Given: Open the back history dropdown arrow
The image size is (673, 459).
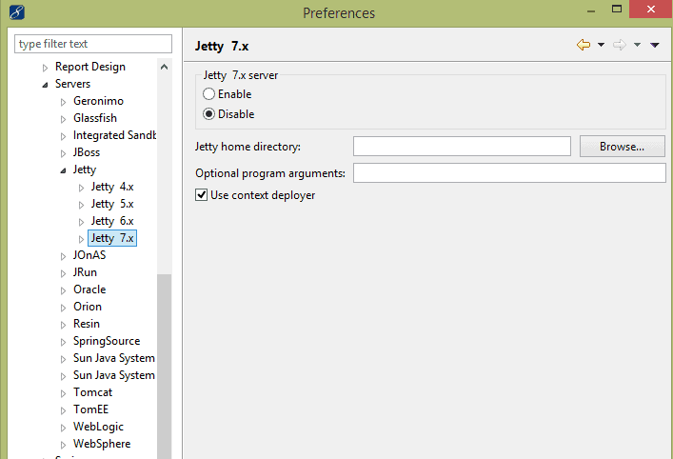Looking at the screenshot, I should tap(601, 46).
